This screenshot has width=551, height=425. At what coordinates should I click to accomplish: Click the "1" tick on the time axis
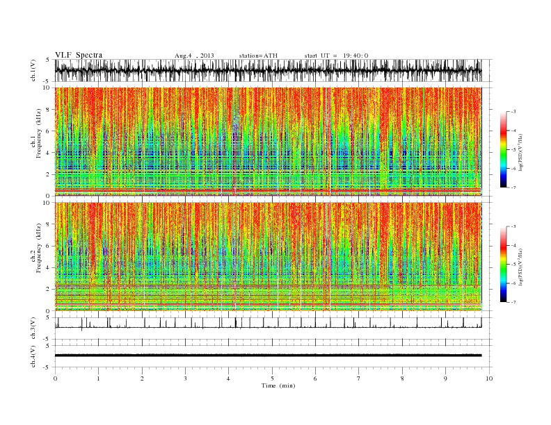click(98, 378)
